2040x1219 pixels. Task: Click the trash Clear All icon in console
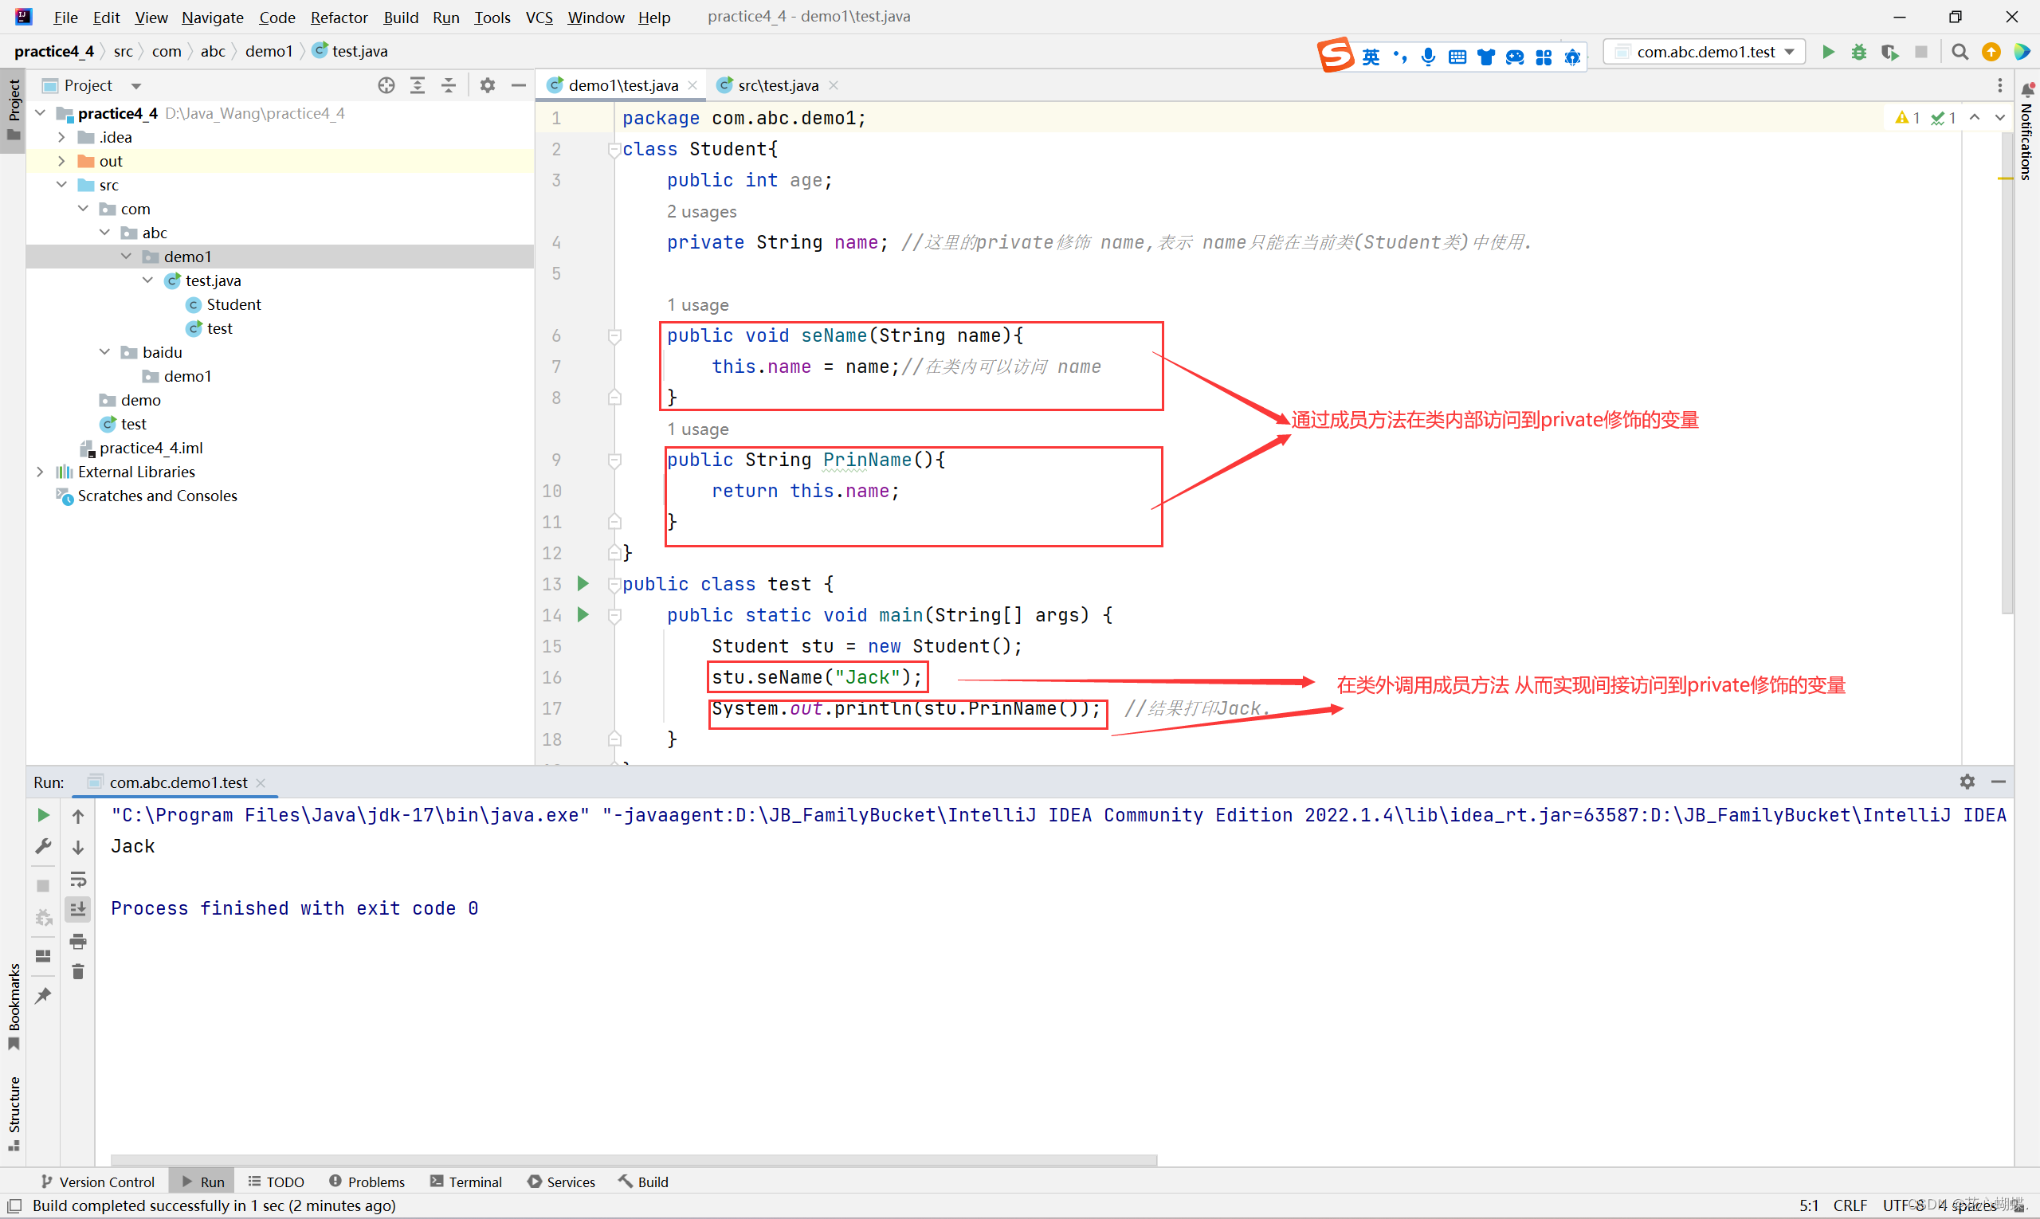[78, 973]
